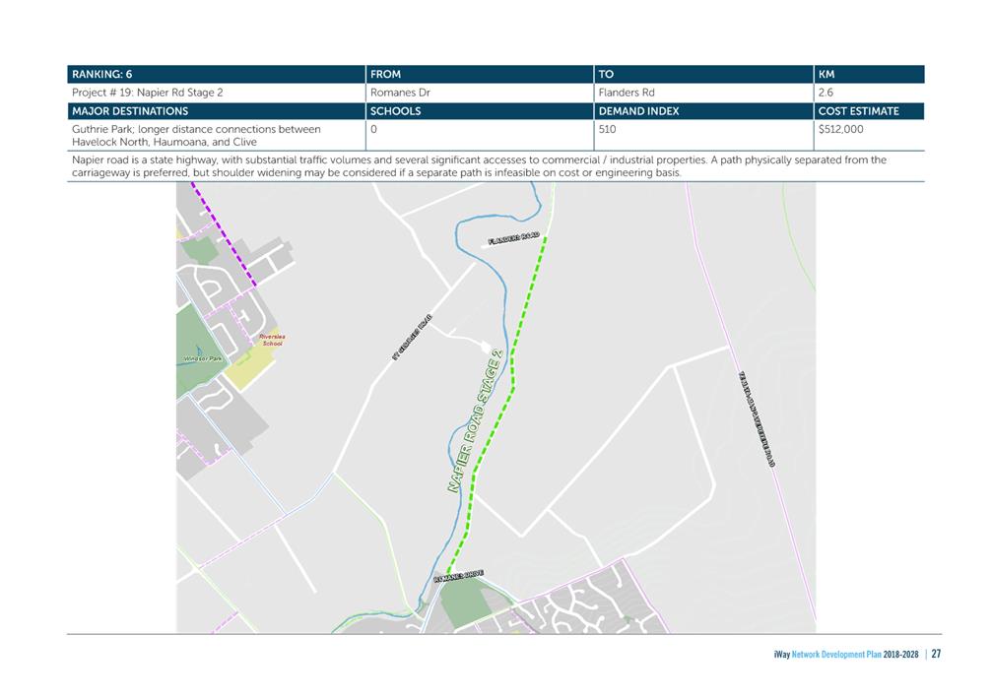Screen dimensions: 991x700
Task: Click the Romanes Dr cell under FROM
Action: point(480,93)
